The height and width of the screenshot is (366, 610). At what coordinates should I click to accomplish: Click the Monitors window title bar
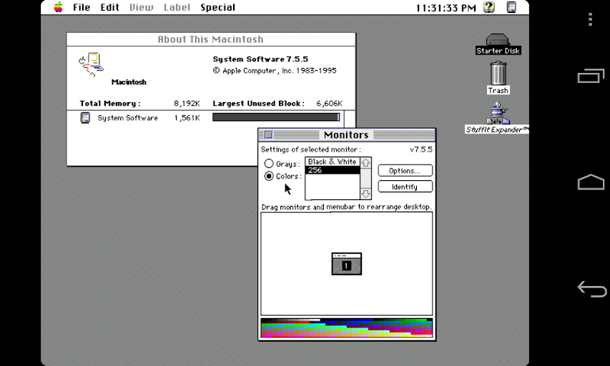346,134
